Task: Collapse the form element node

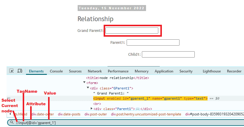Action: 85,83
